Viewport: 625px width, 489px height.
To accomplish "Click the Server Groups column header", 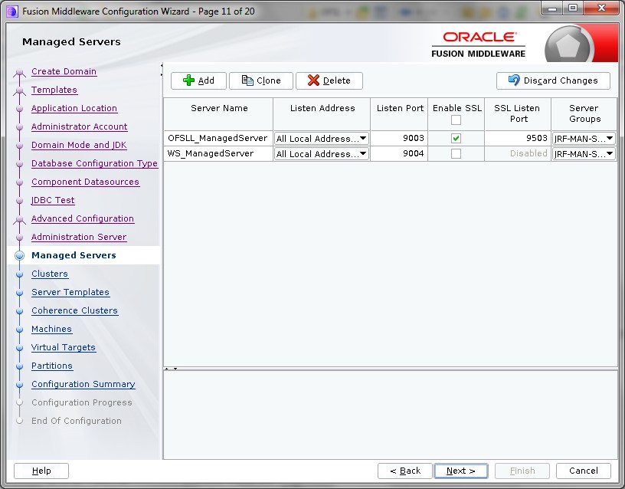I will click(x=584, y=113).
